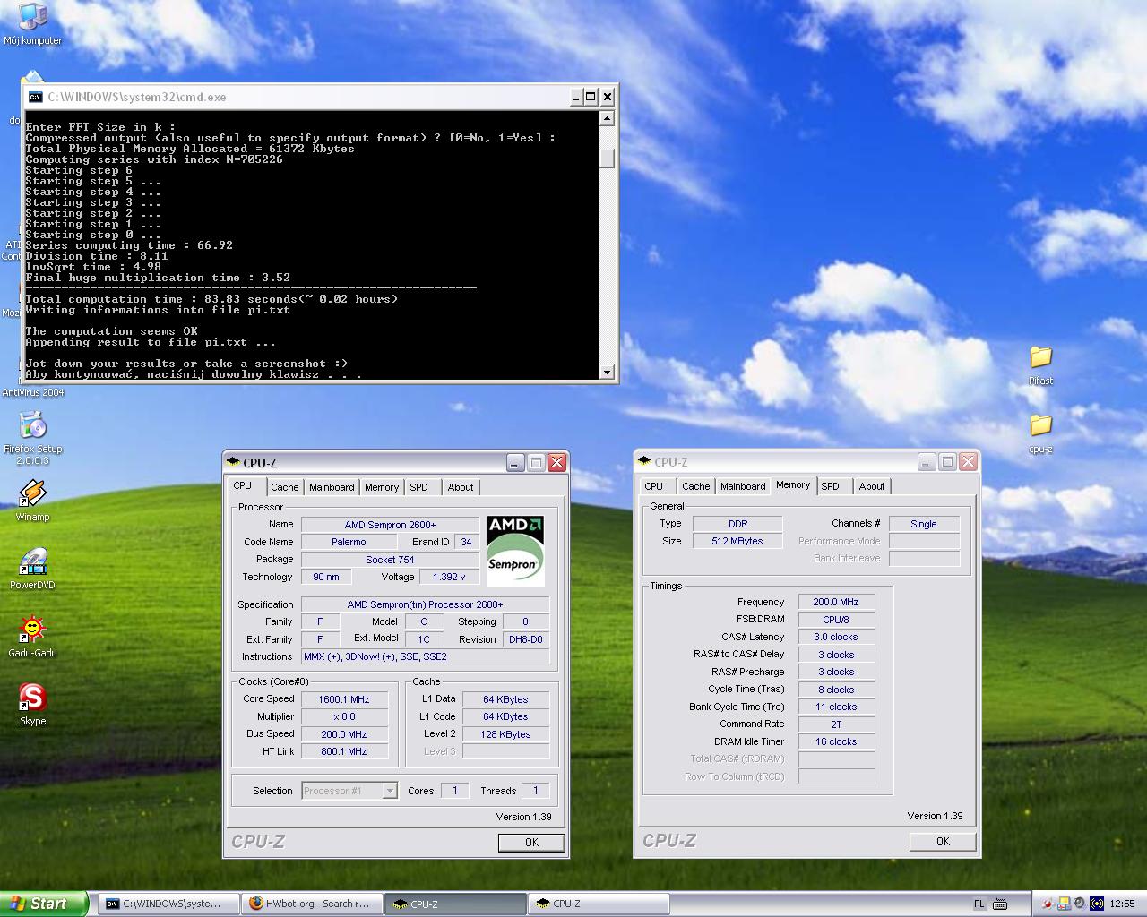This screenshot has width=1147, height=917.
Task: Switch to Cache tab in right CPU-Z window
Action: pos(696,486)
